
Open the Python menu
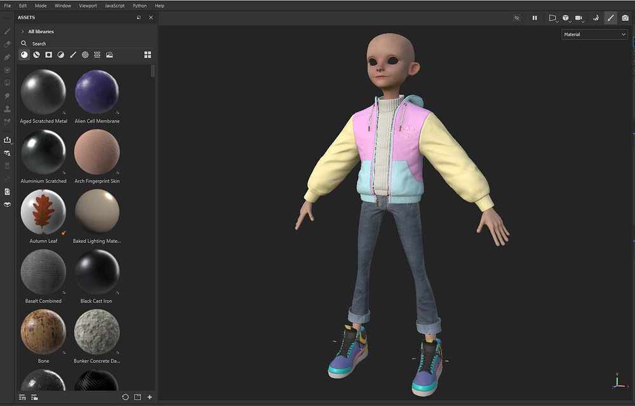pyautogui.click(x=140, y=6)
